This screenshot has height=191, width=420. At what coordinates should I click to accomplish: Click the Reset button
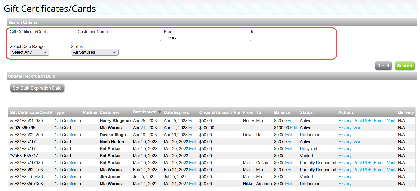click(383, 66)
